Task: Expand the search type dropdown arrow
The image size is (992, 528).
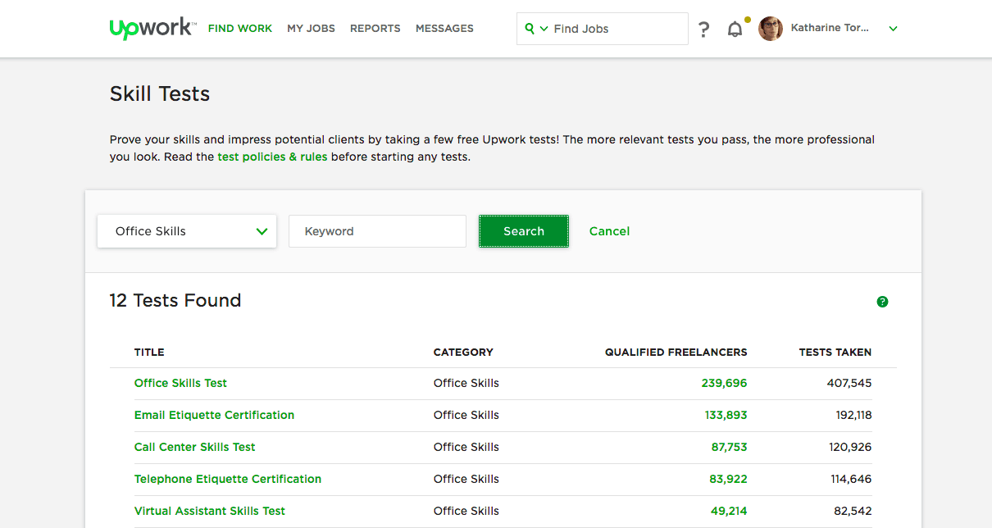Action: pos(544,29)
